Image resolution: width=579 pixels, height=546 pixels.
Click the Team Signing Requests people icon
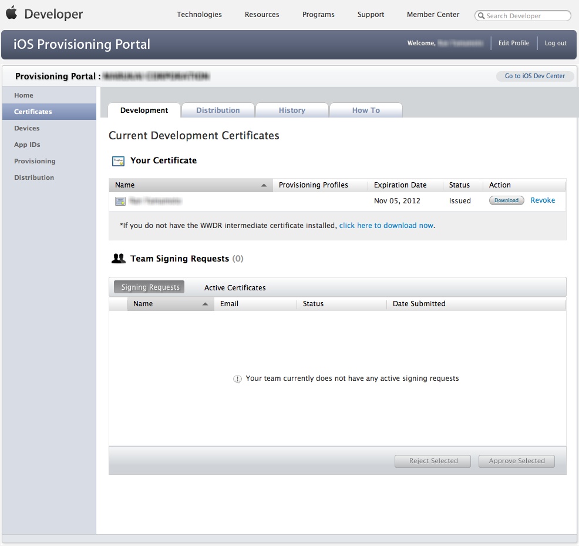[x=119, y=259]
